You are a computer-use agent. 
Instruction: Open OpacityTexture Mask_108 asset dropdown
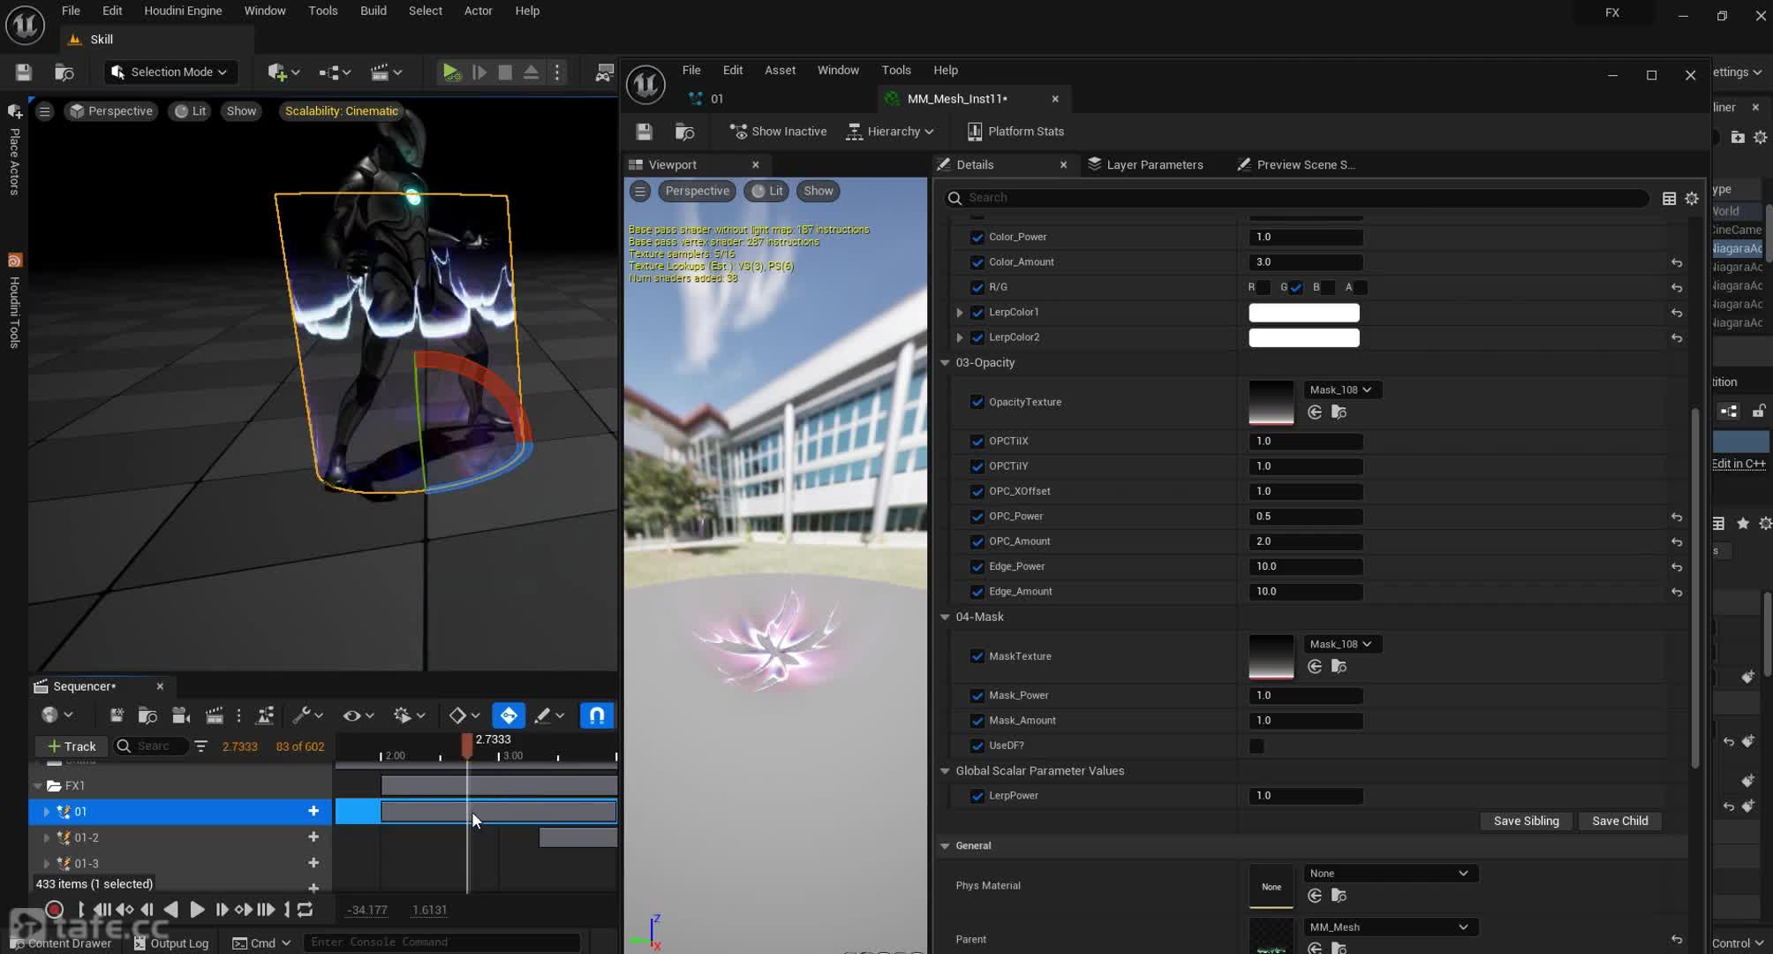click(1342, 390)
